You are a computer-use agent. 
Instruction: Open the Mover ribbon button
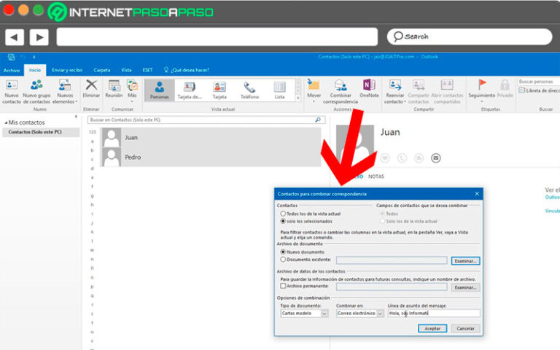click(x=314, y=90)
